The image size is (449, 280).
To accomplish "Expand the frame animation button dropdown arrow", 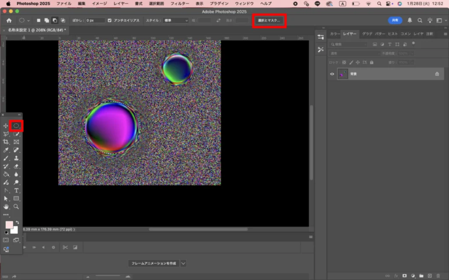I will point(183,263).
